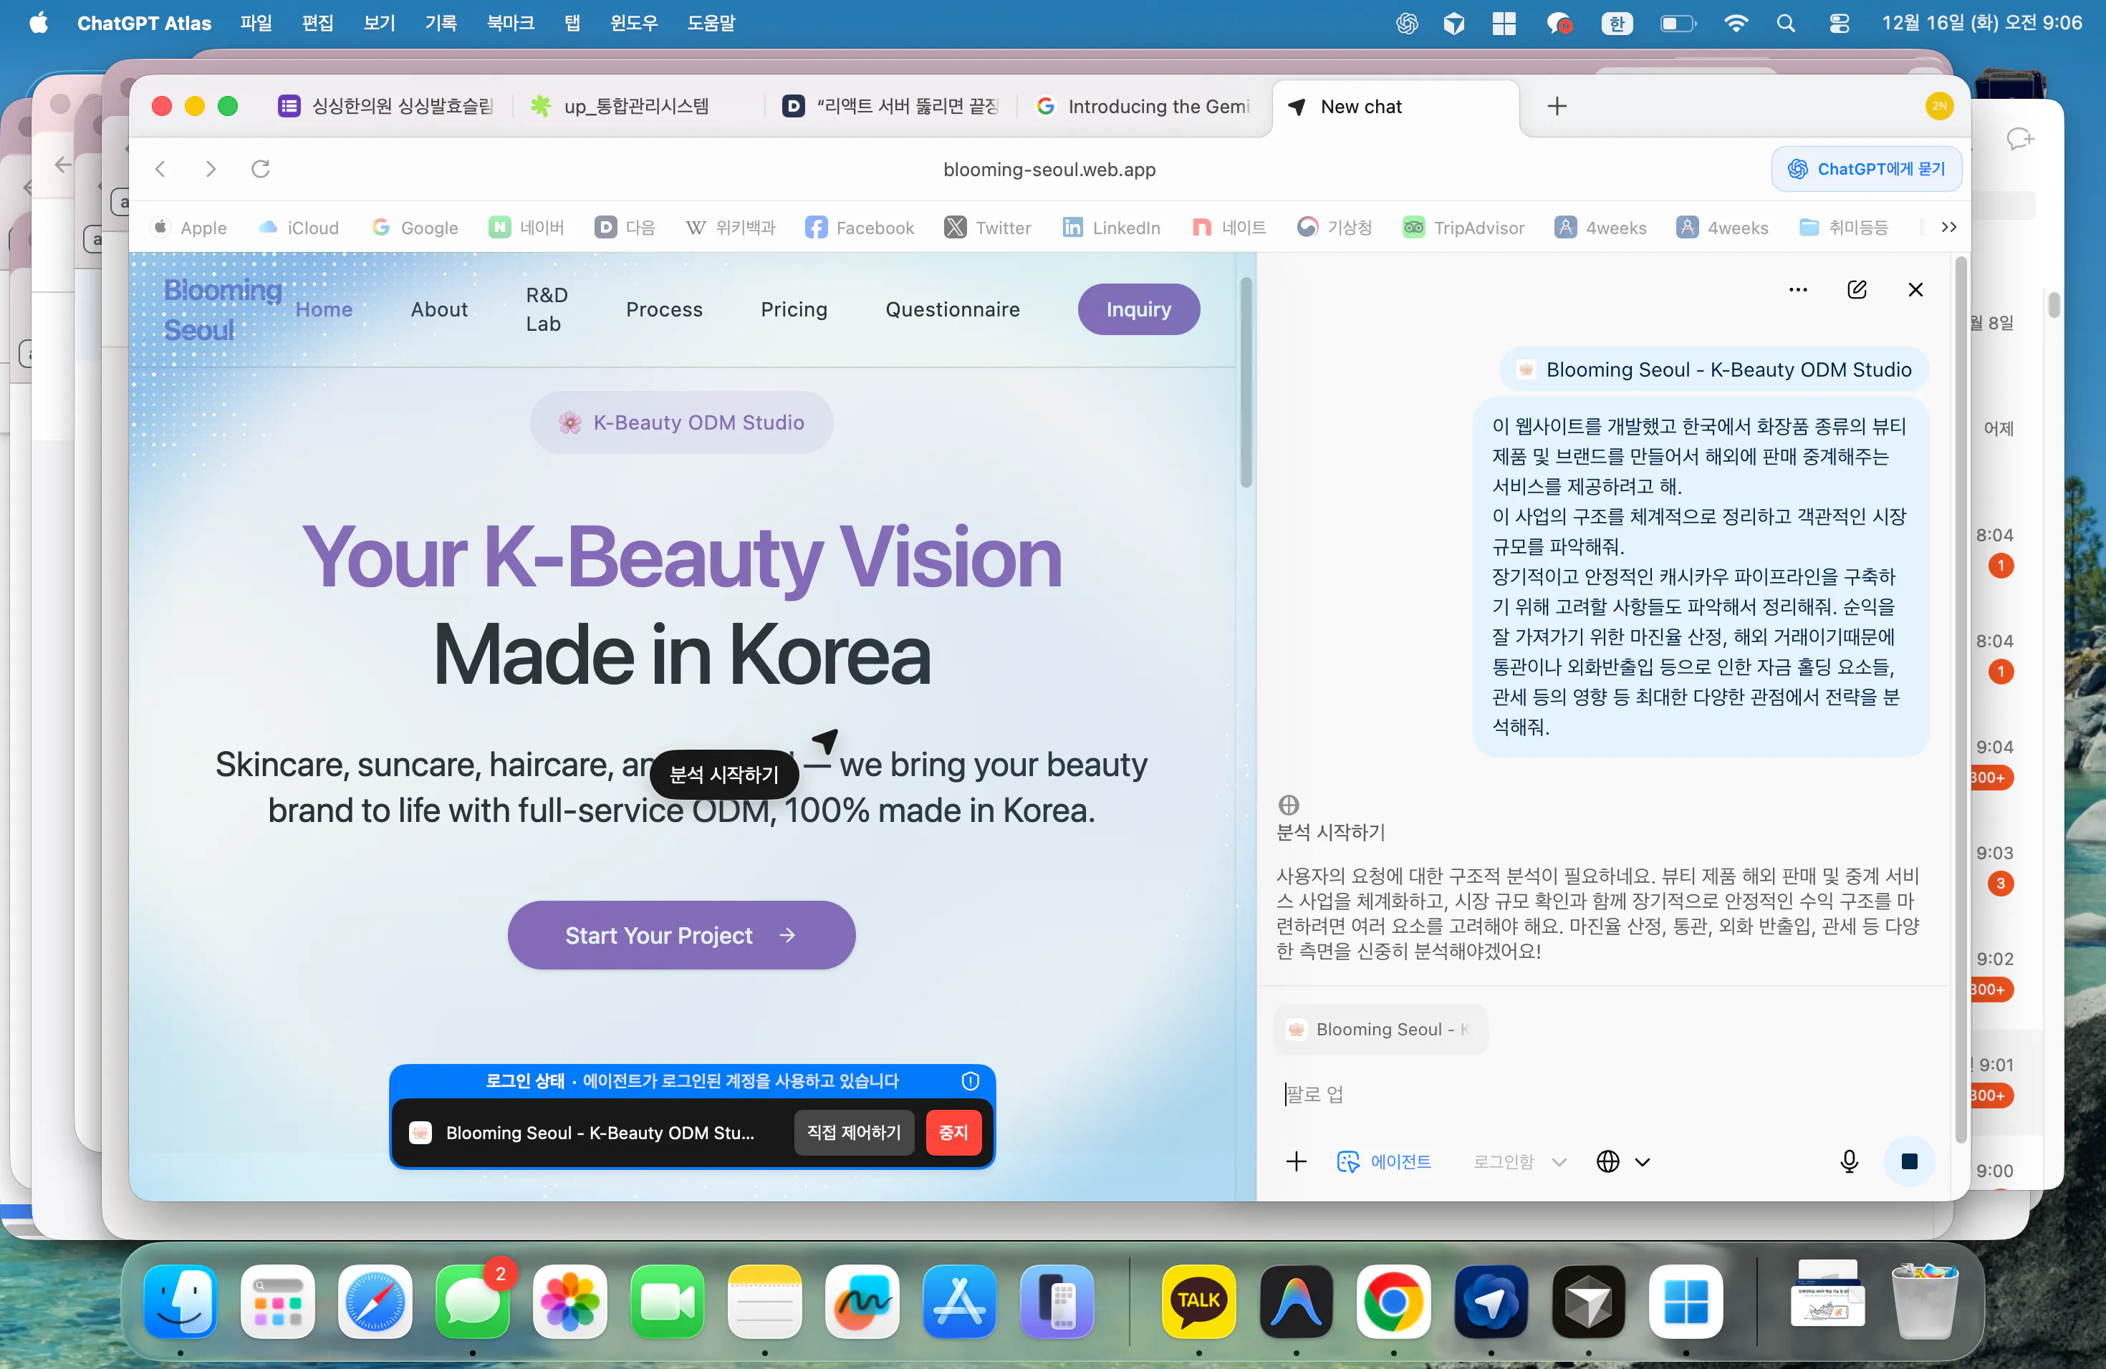Screen dimensions: 2106x1369
Task: Click the browser forward arrow
Action: 211,169
